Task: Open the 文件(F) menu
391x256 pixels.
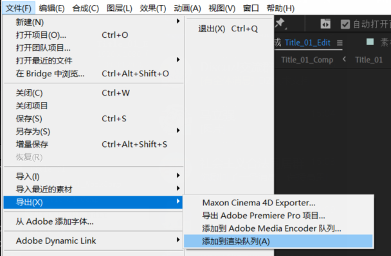Action: pos(19,8)
